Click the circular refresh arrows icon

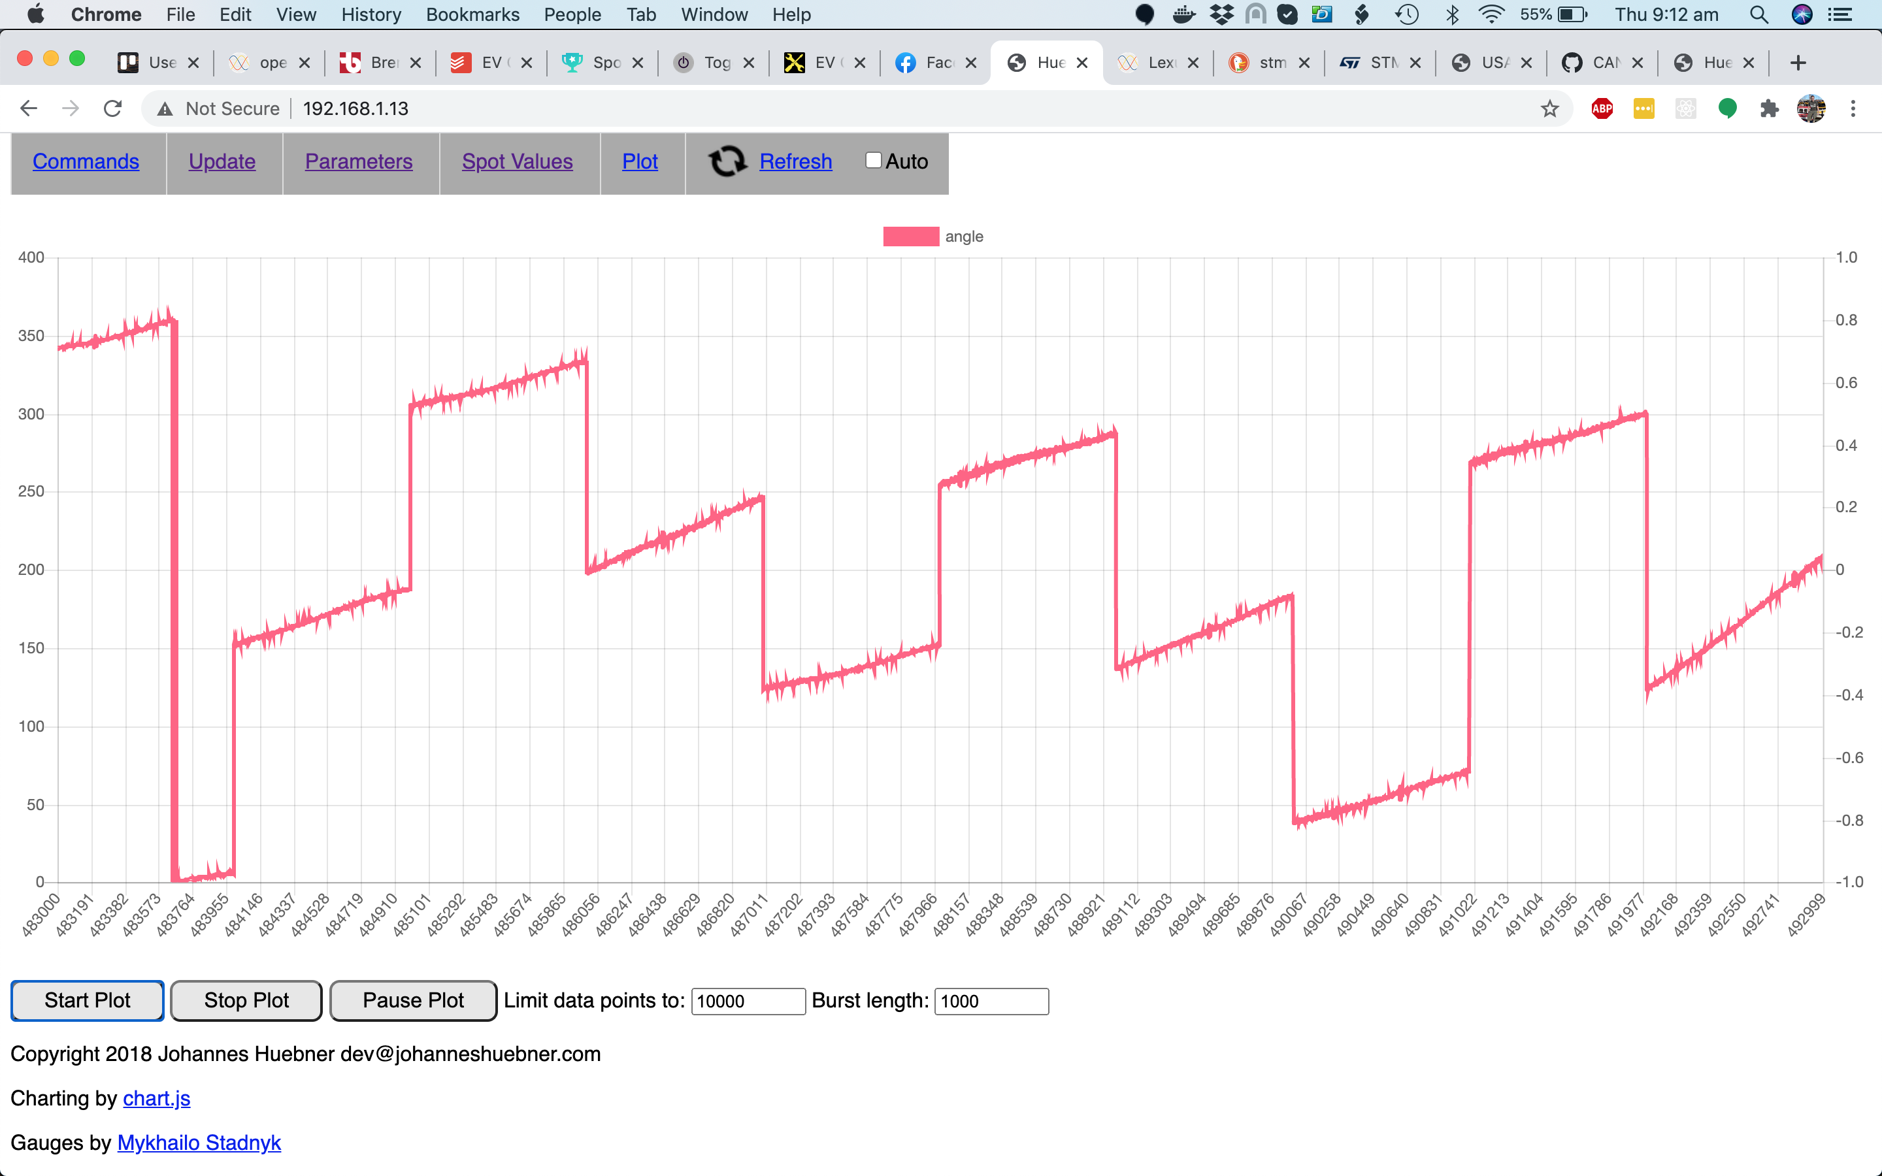click(x=727, y=161)
